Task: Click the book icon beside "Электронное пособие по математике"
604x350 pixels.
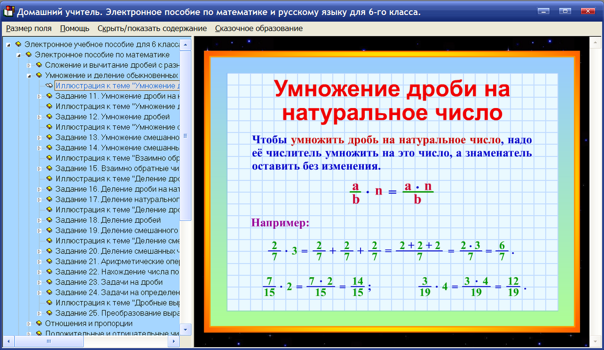Action: coord(30,54)
